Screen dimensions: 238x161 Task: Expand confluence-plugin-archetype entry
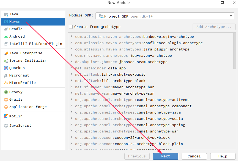click(71, 43)
